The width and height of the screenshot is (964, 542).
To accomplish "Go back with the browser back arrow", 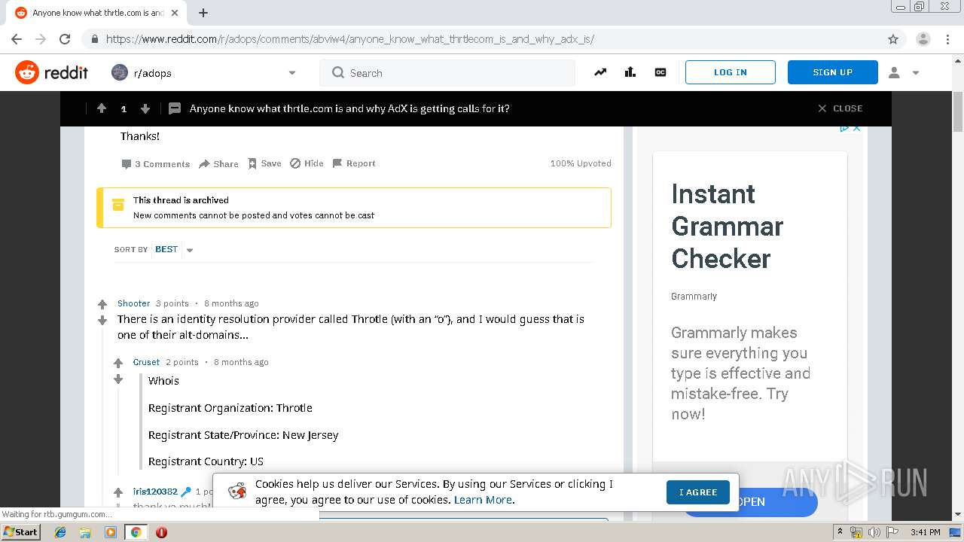I will coord(17,39).
